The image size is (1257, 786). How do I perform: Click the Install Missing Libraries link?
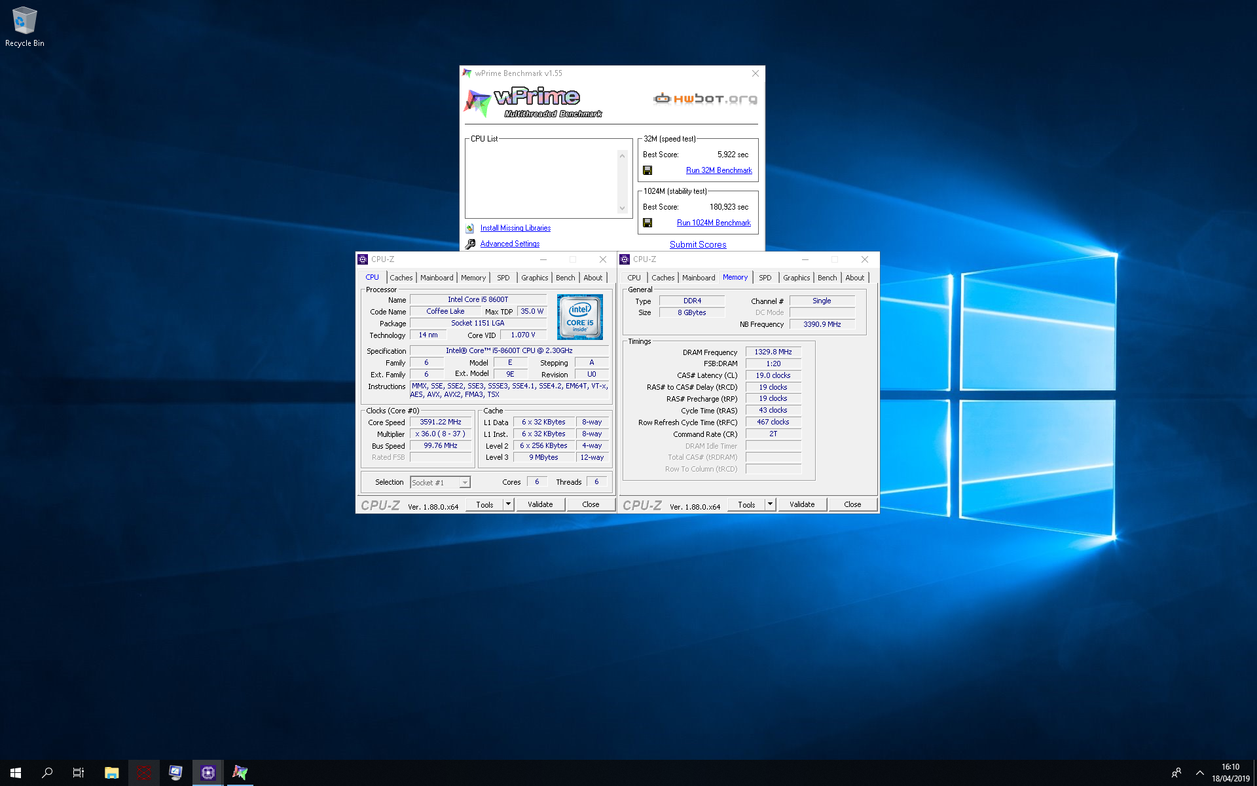pos(515,228)
